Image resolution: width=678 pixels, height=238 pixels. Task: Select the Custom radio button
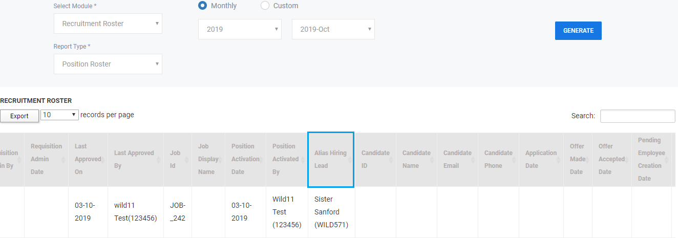(x=265, y=6)
